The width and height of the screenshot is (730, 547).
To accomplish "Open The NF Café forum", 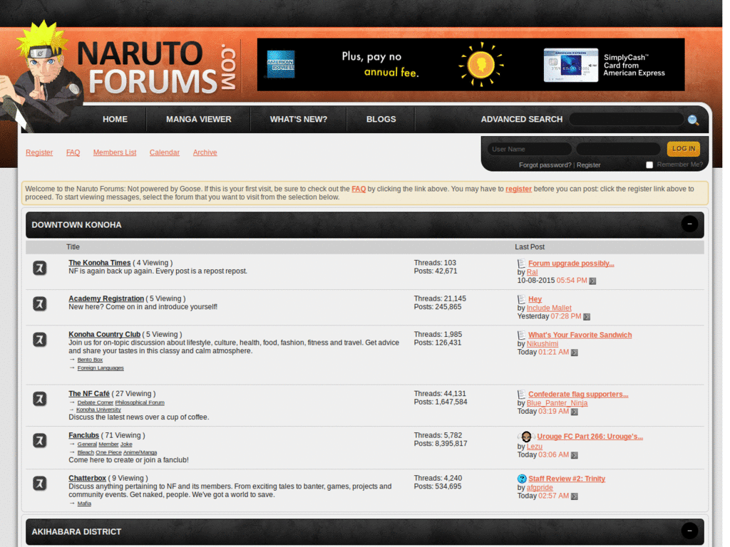I will 89,393.
